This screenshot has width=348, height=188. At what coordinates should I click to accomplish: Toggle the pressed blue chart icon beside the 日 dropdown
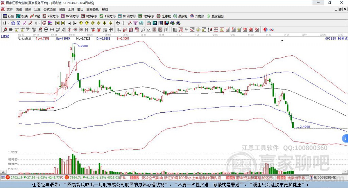click(x=13, y=23)
